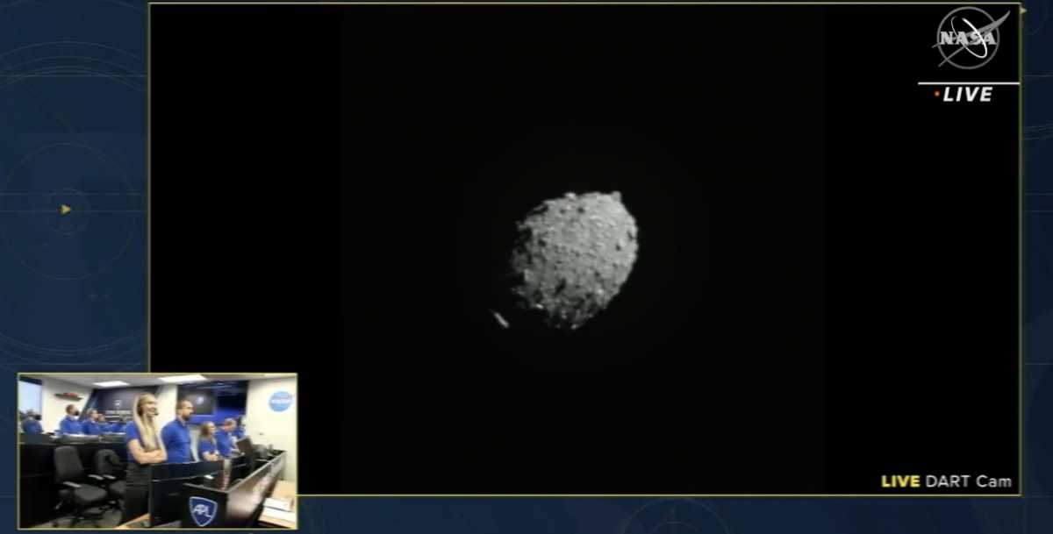Click the NASA meatball logo watermark
The image size is (1053, 534).
[968, 38]
